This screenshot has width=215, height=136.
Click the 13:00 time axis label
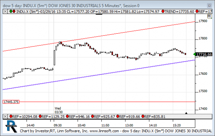coord(129,125)
